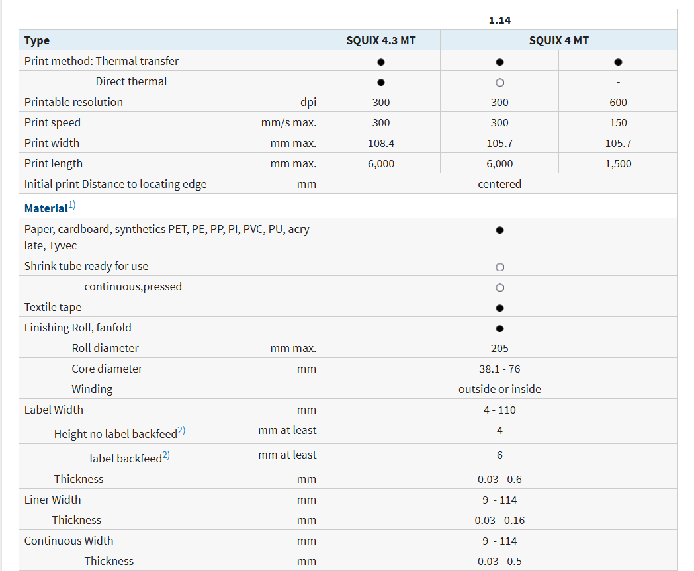Click the 'mm/s max.' unit text

click(289, 122)
